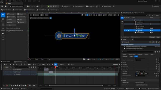
Task: Open the Edit menu
Action: point(10,1)
